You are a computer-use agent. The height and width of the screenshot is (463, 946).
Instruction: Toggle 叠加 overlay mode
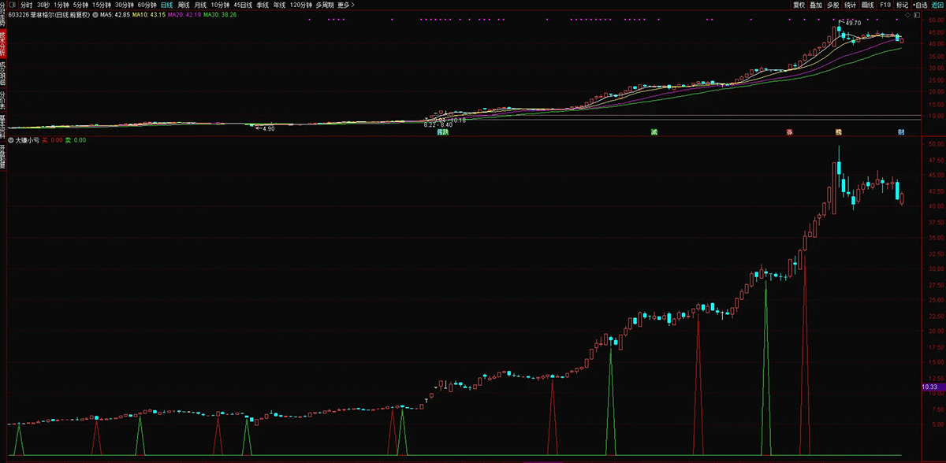(816, 5)
